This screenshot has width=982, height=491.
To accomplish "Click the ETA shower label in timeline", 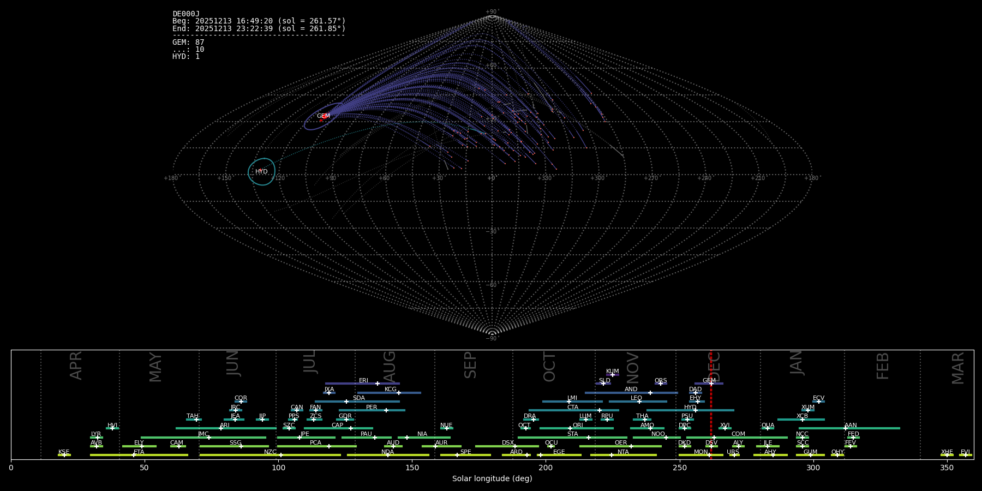I will (139, 452).
